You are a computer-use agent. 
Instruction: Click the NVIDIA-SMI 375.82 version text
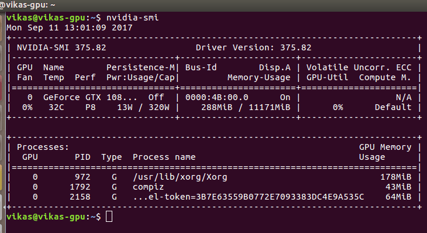click(61, 47)
